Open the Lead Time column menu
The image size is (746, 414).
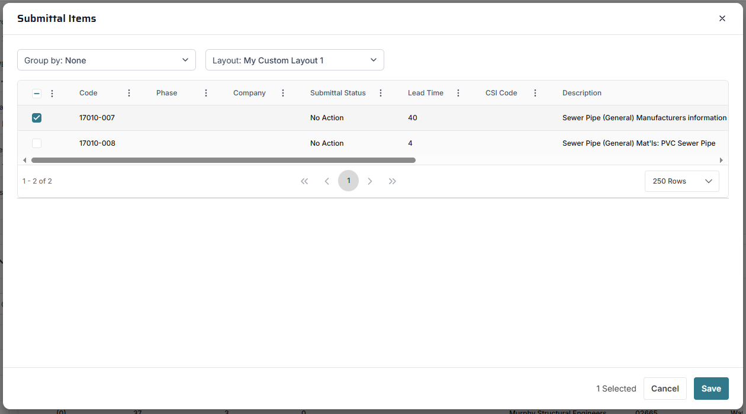(458, 93)
